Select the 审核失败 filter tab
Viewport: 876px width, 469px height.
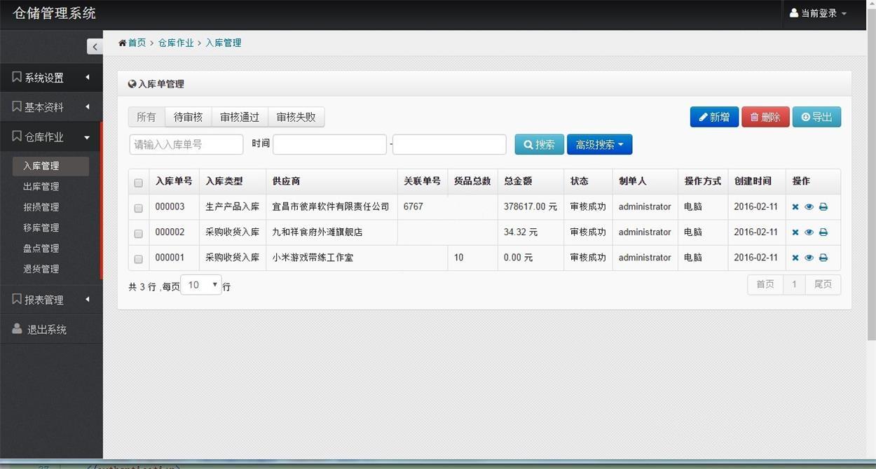click(x=296, y=117)
